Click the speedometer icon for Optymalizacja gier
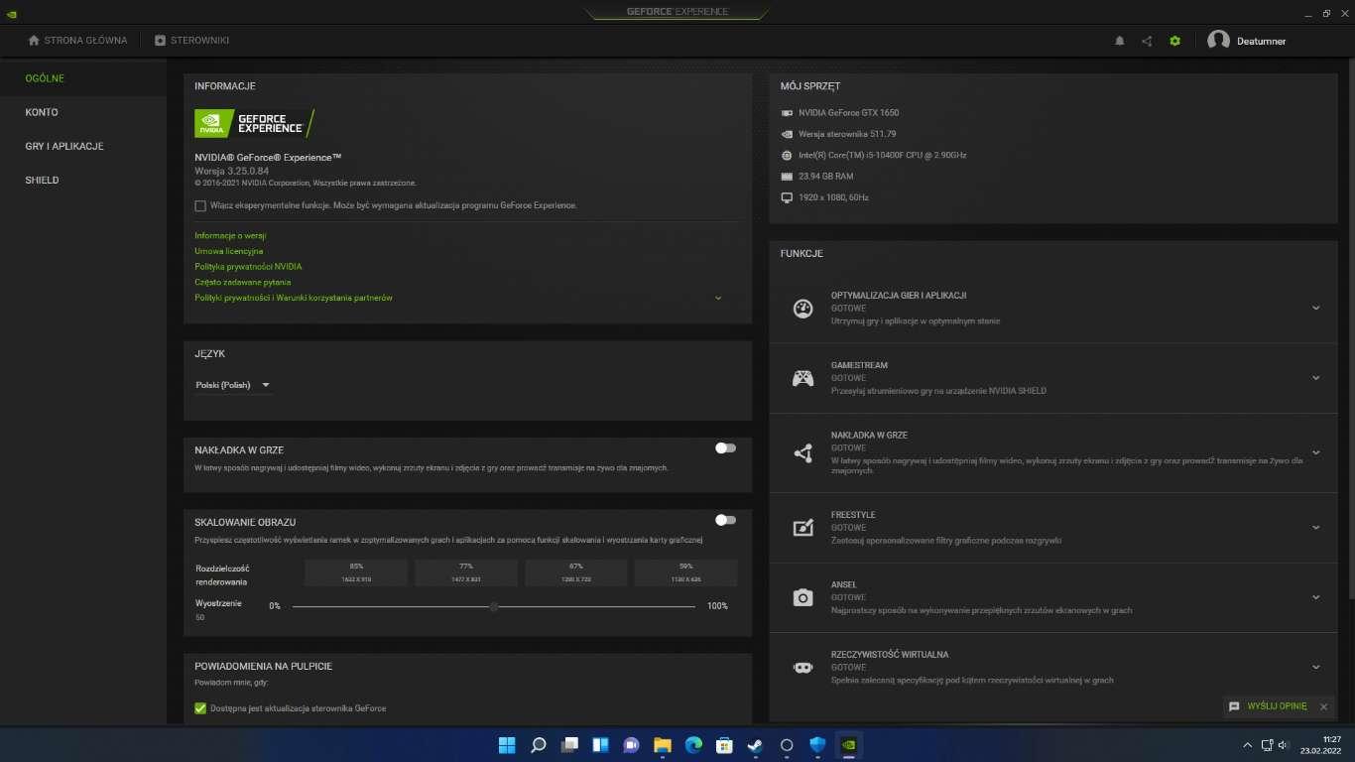Screen dimensions: 1355x762 tap(802, 309)
